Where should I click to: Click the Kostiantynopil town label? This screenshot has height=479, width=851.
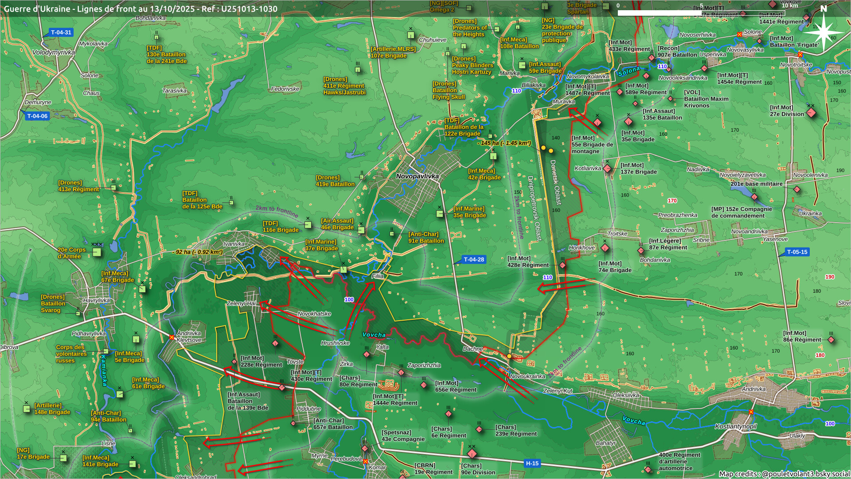pos(735,427)
